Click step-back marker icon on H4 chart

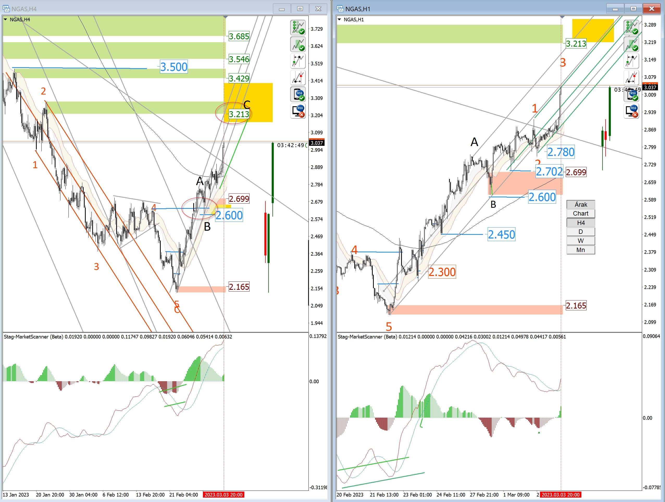[298, 61]
